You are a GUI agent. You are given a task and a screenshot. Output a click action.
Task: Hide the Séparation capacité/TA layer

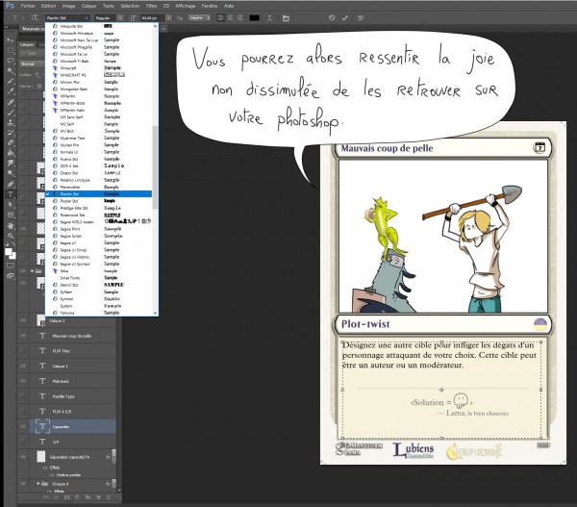[x=23, y=457]
